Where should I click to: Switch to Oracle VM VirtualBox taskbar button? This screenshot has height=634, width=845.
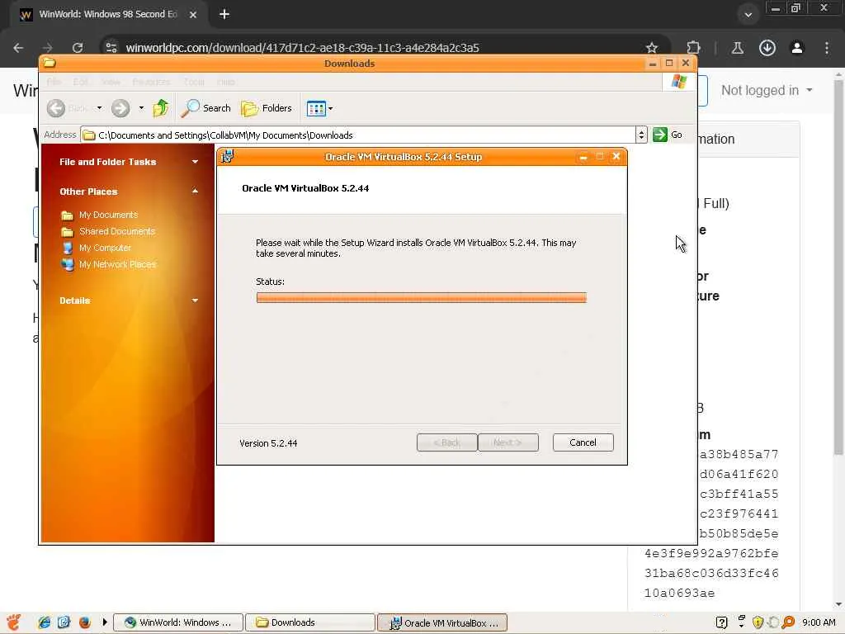[x=442, y=622]
